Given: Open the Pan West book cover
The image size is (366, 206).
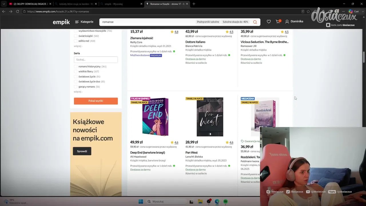Looking at the screenshot, I should coord(210,117).
